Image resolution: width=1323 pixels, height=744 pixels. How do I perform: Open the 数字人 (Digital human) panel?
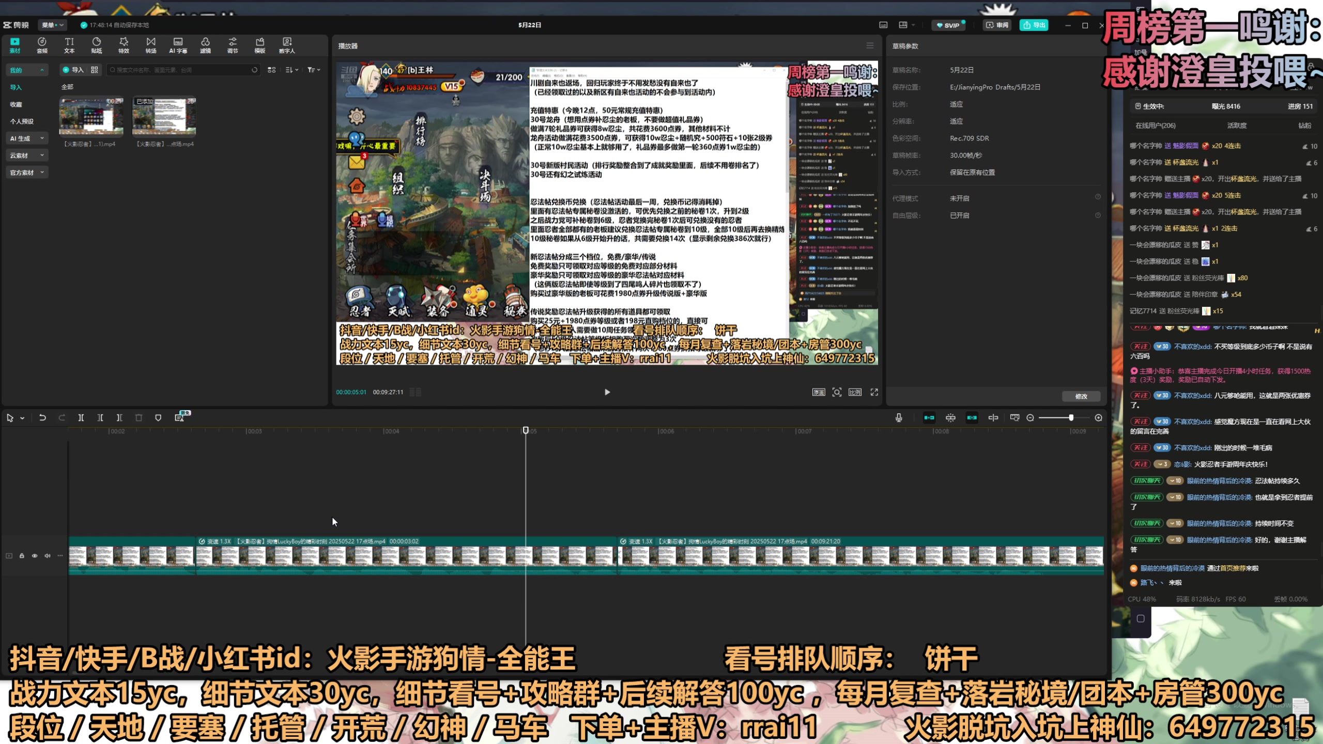pos(287,45)
